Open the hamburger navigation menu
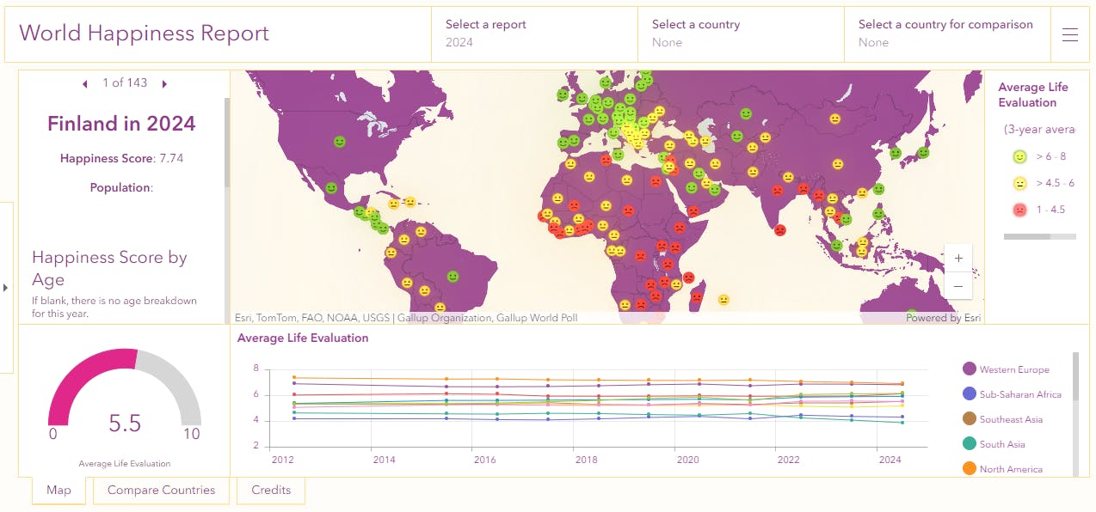 [x=1069, y=34]
